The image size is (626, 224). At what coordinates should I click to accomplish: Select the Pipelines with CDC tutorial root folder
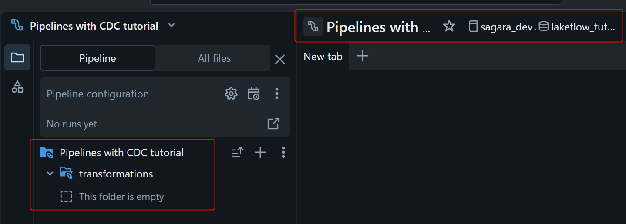coord(121,153)
